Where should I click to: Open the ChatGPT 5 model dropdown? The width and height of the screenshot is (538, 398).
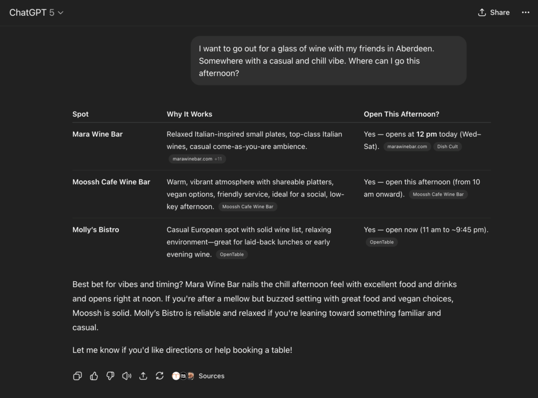pyautogui.click(x=36, y=13)
